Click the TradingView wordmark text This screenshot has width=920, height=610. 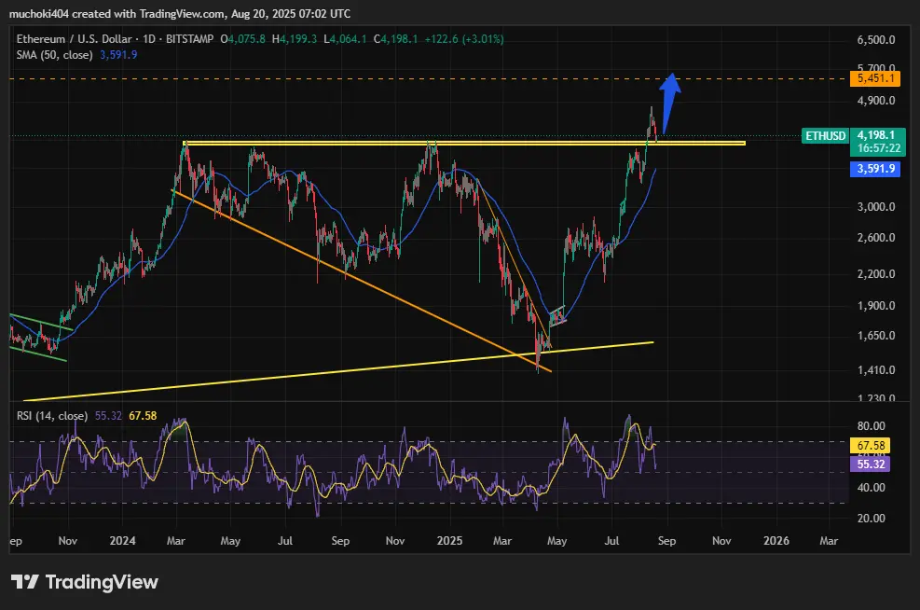pos(102,582)
